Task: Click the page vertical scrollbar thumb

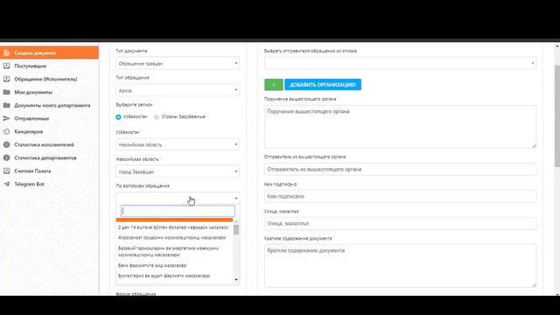Action: tap(557, 115)
